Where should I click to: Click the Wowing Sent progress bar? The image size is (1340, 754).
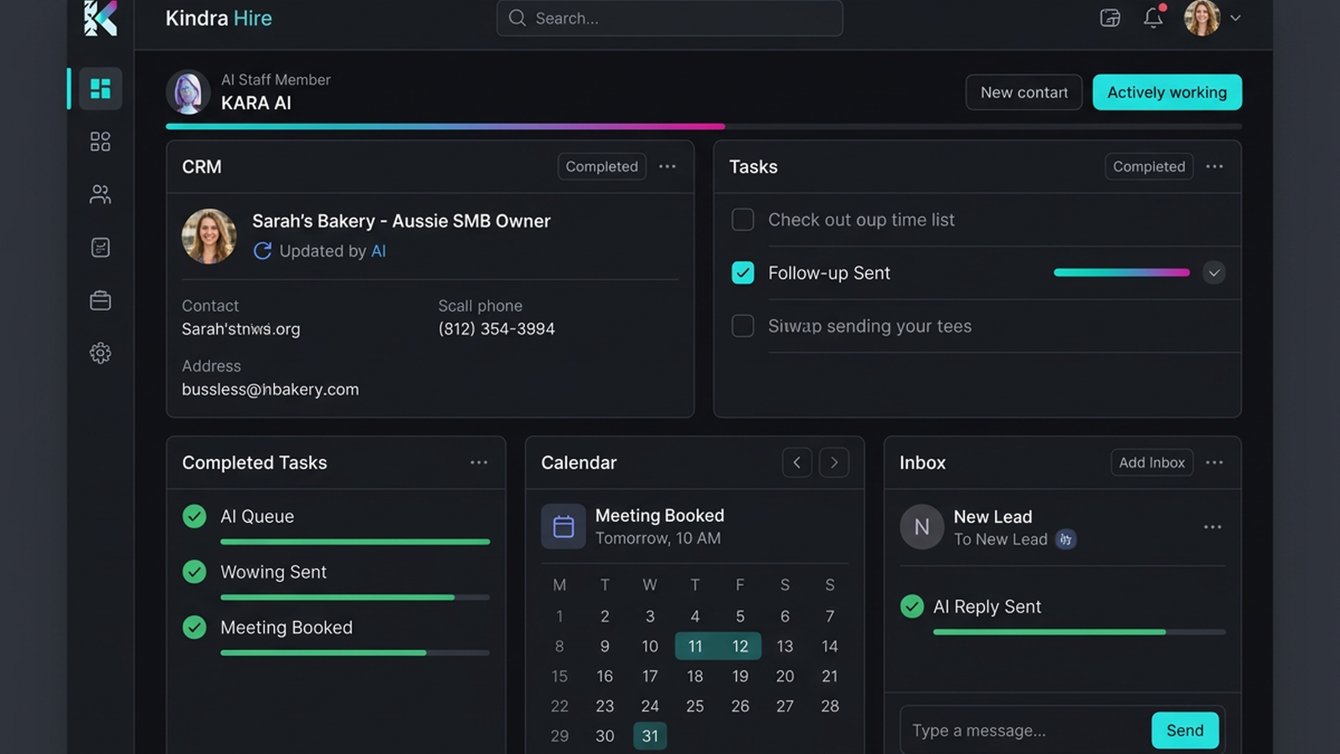tap(355, 597)
